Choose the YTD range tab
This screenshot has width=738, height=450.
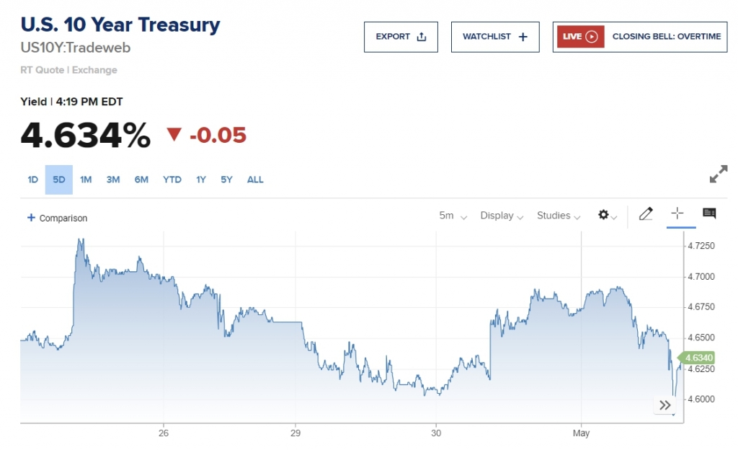(172, 180)
